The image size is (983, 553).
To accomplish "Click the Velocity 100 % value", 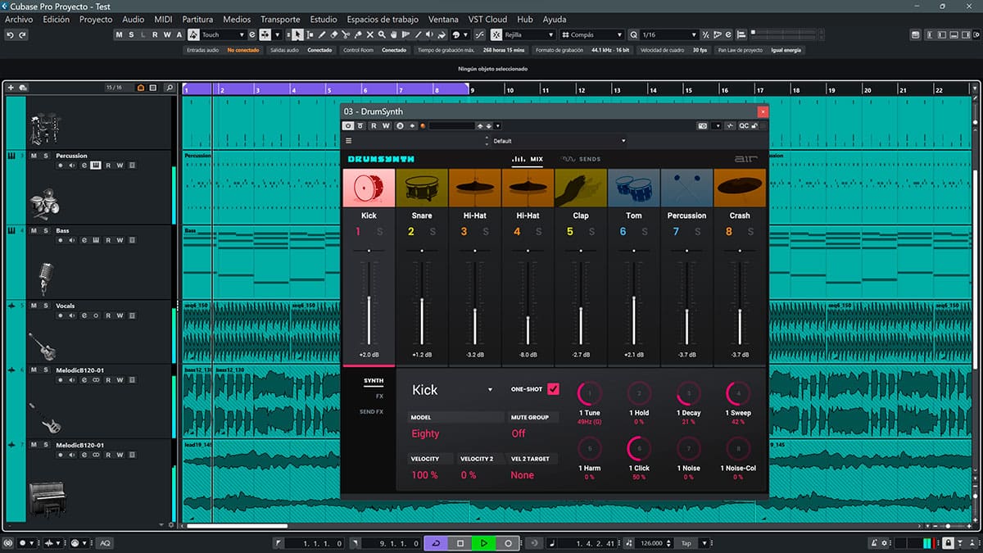I will point(424,475).
